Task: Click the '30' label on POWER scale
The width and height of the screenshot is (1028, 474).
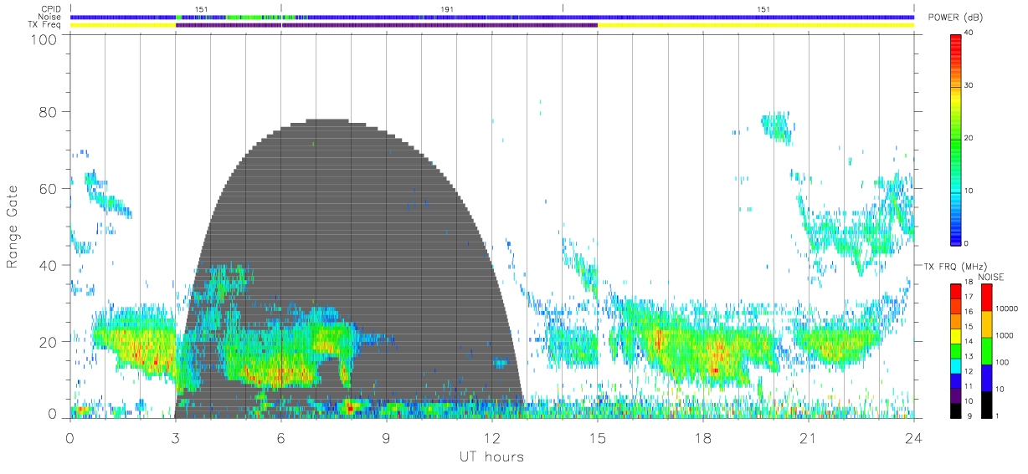Action: pyautogui.click(x=969, y=85)
